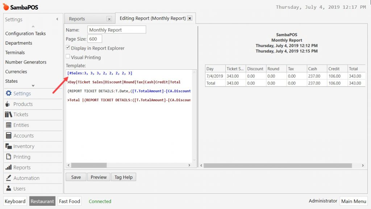Click the Reports bar chart icon
371x209 pixels.
coord(9,167)
